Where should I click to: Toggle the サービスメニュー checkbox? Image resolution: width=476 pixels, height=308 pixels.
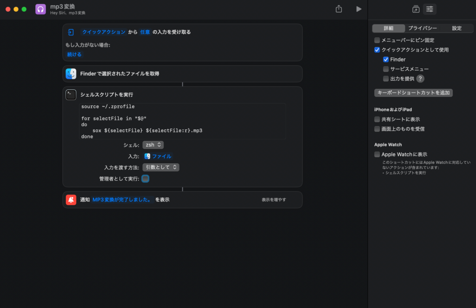[386, 69]
